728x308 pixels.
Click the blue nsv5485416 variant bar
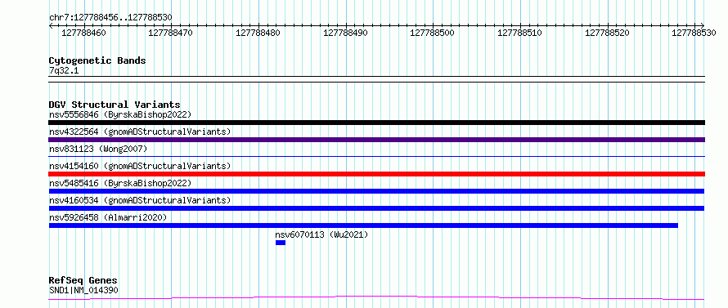point(376,191)
